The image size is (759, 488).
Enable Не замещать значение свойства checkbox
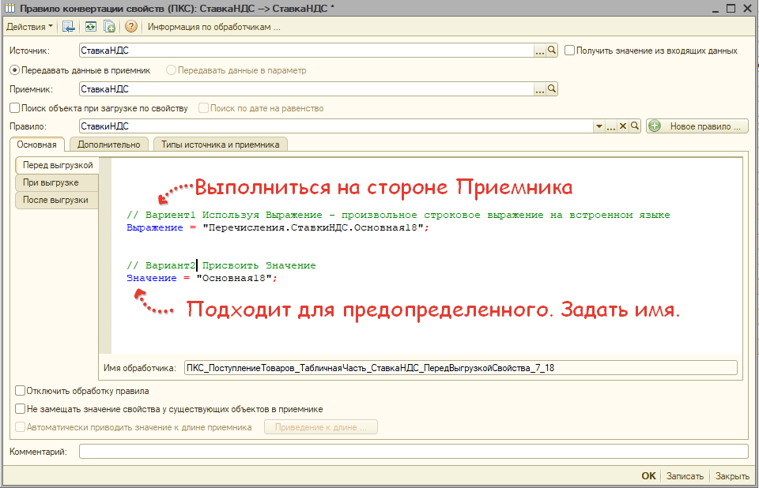click(20, 409)
